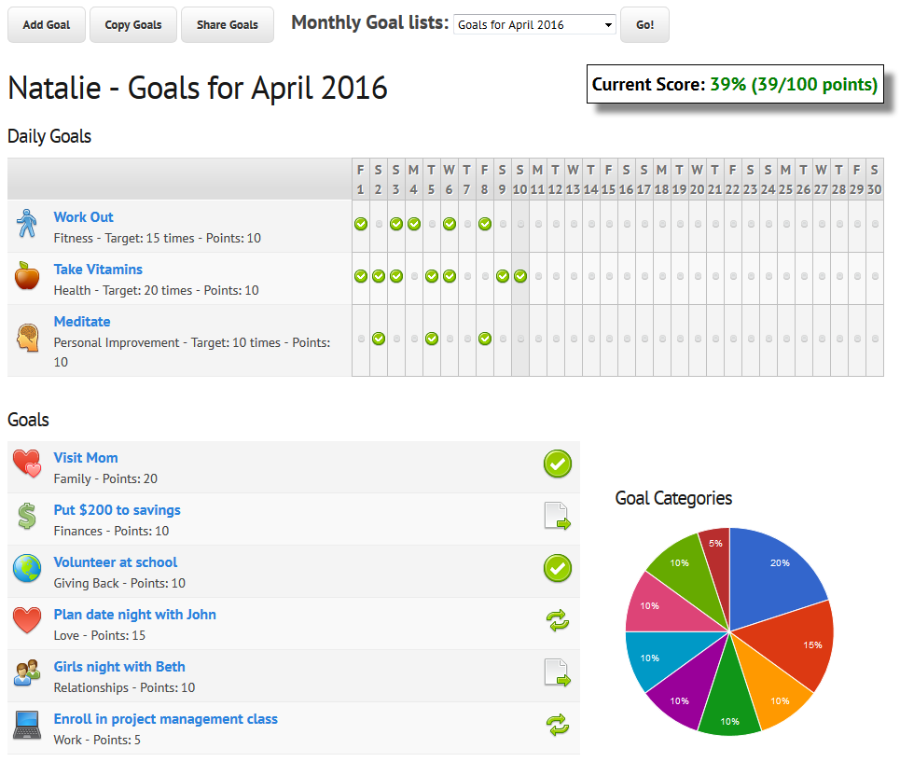Uncheck Work Out for Friday the 1st
This screenshot has height=762, width=900.
point(361,224)
